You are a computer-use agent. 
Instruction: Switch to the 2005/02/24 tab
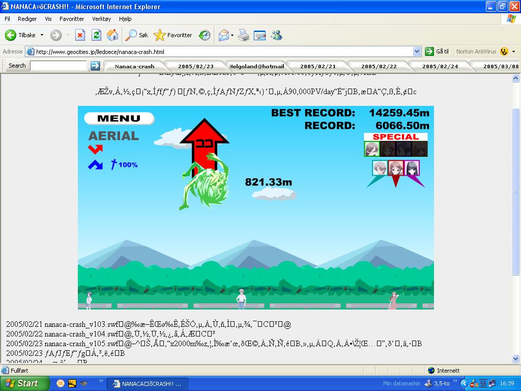click(440, 66)
